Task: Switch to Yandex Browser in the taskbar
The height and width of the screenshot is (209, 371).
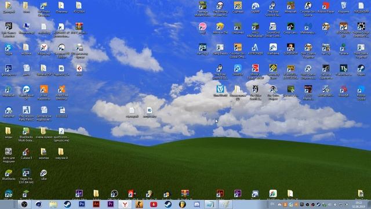Action: [x=125, y=204]
